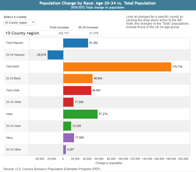Click the Total white row label
Viewport: 196px width, 172px height.
tap(13, 90)
